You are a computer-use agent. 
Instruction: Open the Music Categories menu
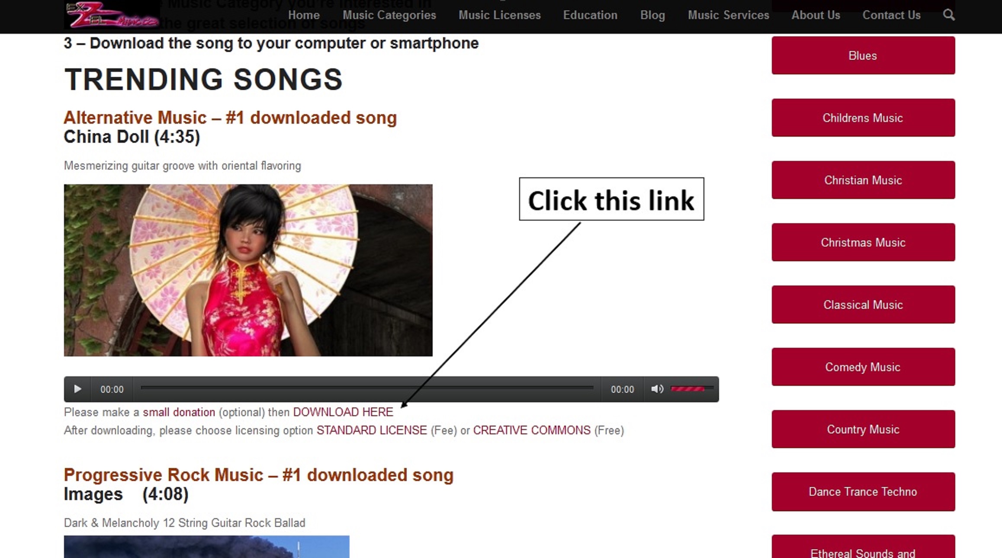click(389, 15)
